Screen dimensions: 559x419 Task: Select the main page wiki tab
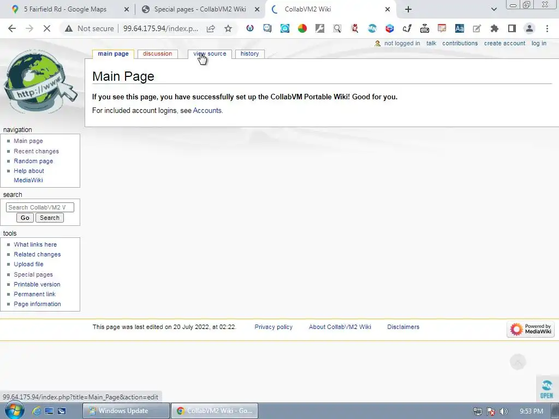(x=113, y=54)
